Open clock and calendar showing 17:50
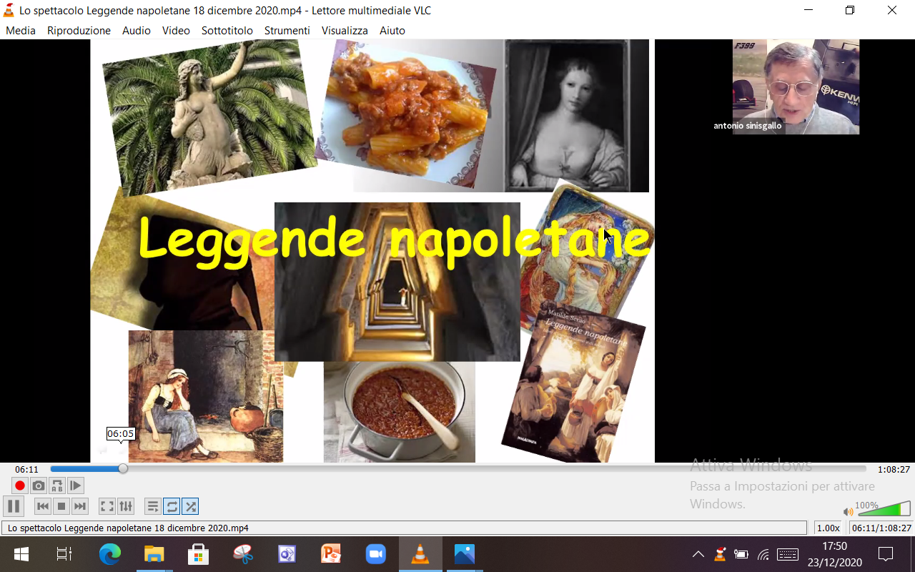Image resolution: width=915 pixels, height=572 pixels. tap(834, 554)
